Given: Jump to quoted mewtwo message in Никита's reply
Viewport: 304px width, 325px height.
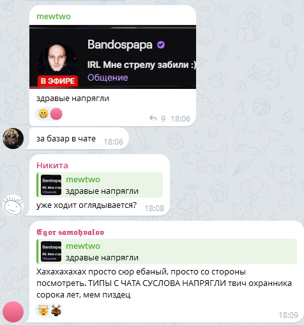Looking at the screenshot, I should tap(100, 185).
